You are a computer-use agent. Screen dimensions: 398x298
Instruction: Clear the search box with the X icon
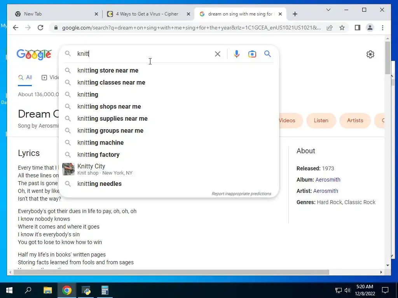click(218, 54)
